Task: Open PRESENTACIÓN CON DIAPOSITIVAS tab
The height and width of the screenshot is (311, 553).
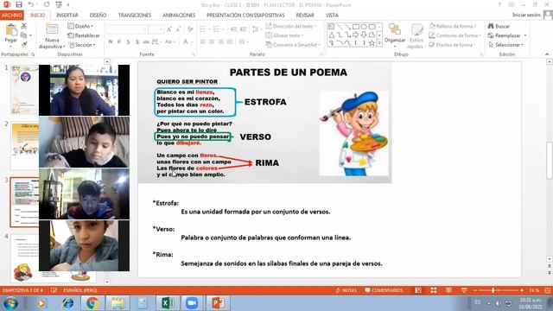Action: pyautogui.click(x=245, y=16)
